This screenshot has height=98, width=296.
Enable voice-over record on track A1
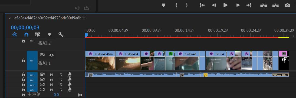[70, 75]
